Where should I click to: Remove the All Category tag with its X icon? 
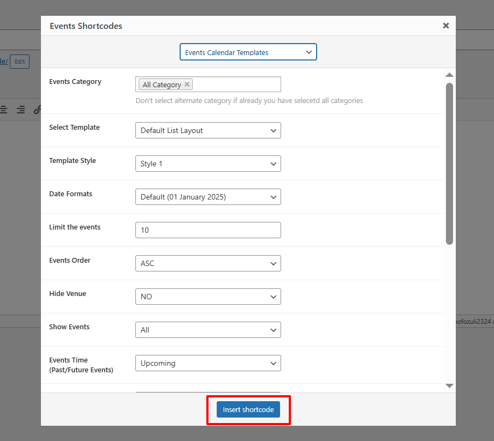[187, 84]
